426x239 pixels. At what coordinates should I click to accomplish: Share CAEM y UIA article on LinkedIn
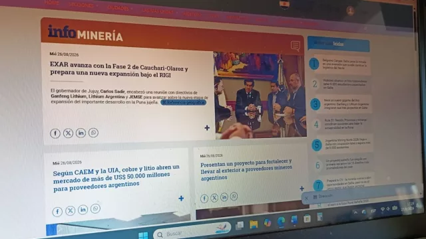click(x=83, y=210)
